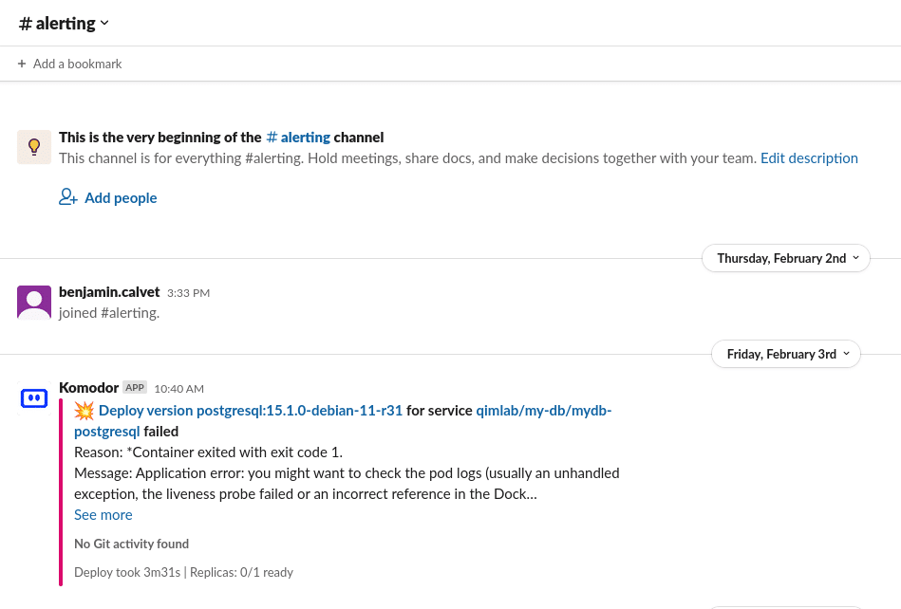Open Deploy version postgresql:15.1.0-debian-11-r31 link
The height and width of the screenshot is (609, 901).
(x=251, y=411)
